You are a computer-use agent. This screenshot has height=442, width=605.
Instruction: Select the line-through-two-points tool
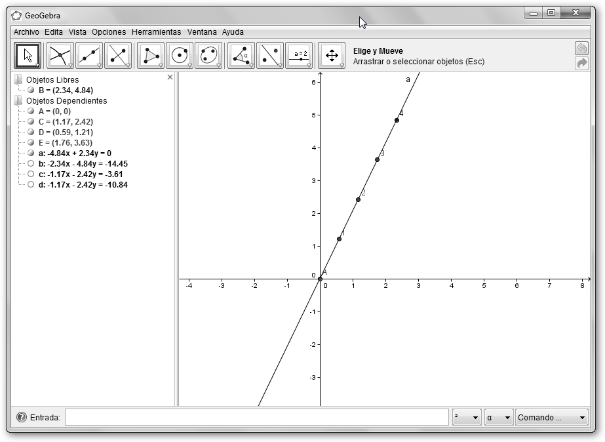point(89,56)
